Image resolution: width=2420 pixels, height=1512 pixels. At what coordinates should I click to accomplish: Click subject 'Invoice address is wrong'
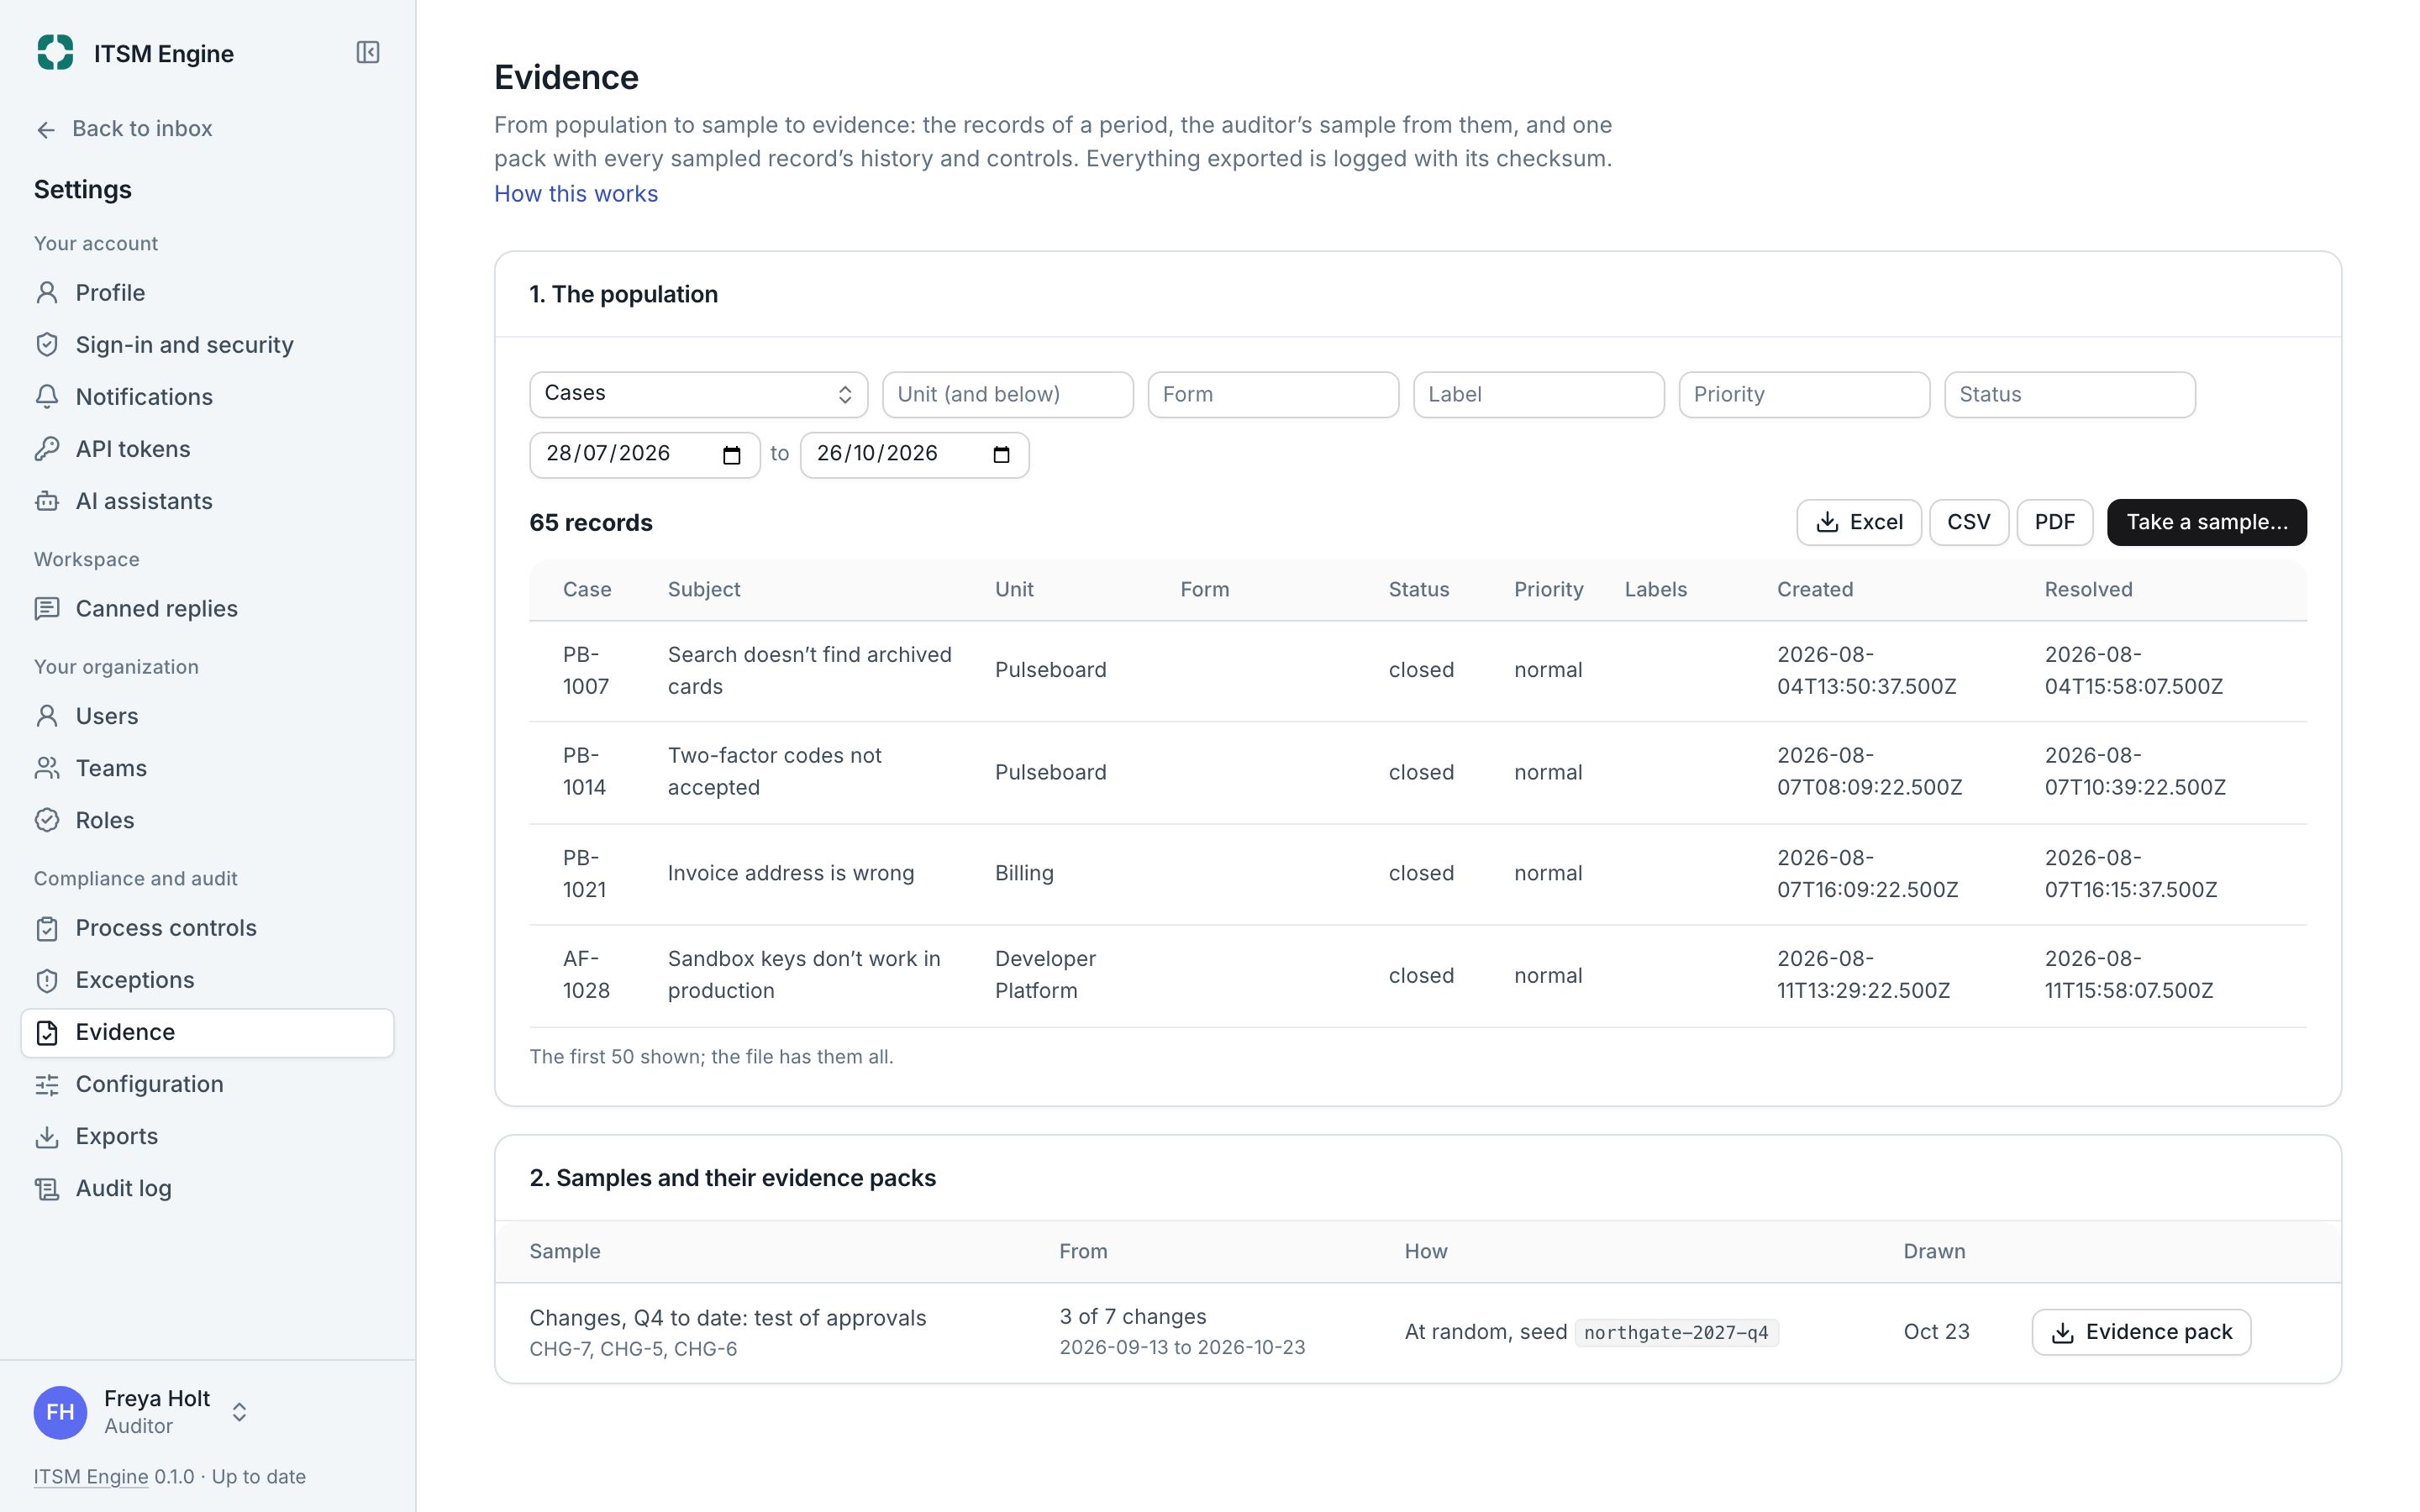791,873
